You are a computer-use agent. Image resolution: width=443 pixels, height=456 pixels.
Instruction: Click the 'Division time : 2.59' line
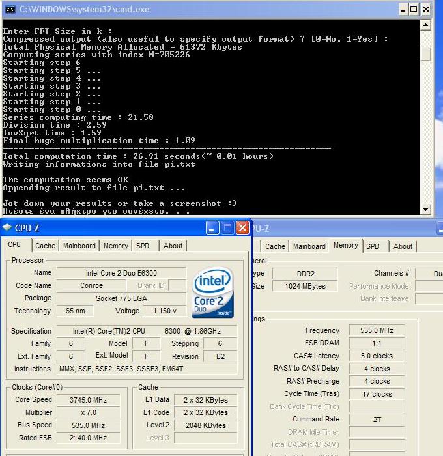55,125
